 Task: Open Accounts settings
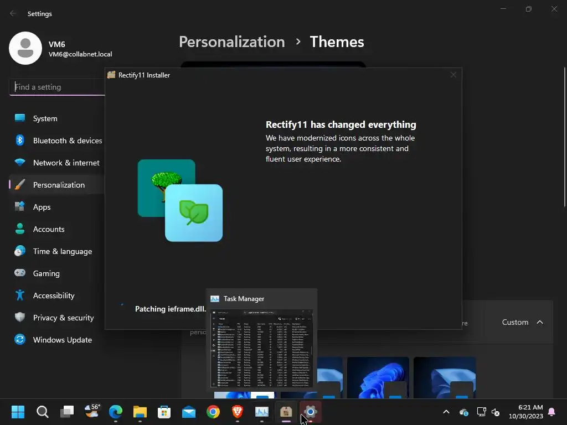click(x=58, y=229)
